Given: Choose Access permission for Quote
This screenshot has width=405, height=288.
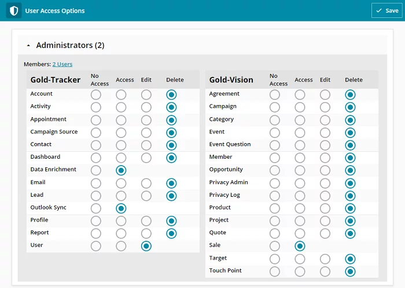Looking at the screenshot, I should (300, 234).
